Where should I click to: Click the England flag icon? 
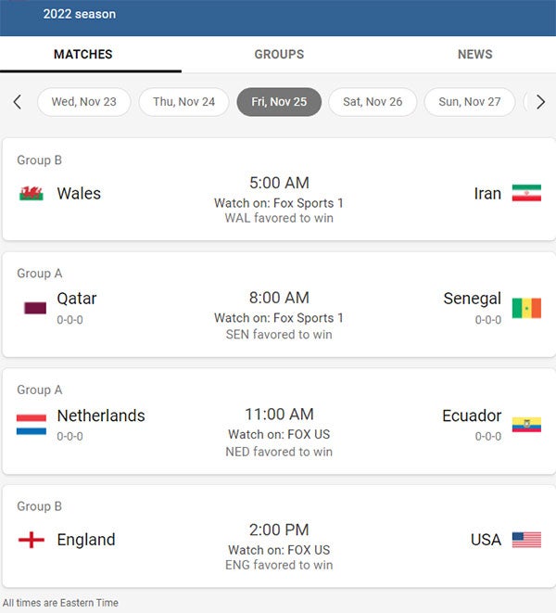32,540
